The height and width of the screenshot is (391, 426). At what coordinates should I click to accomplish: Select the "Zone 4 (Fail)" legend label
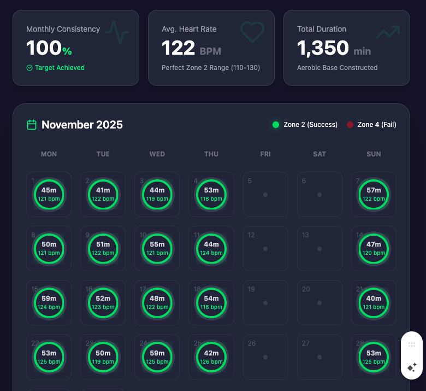coord(377,125)
